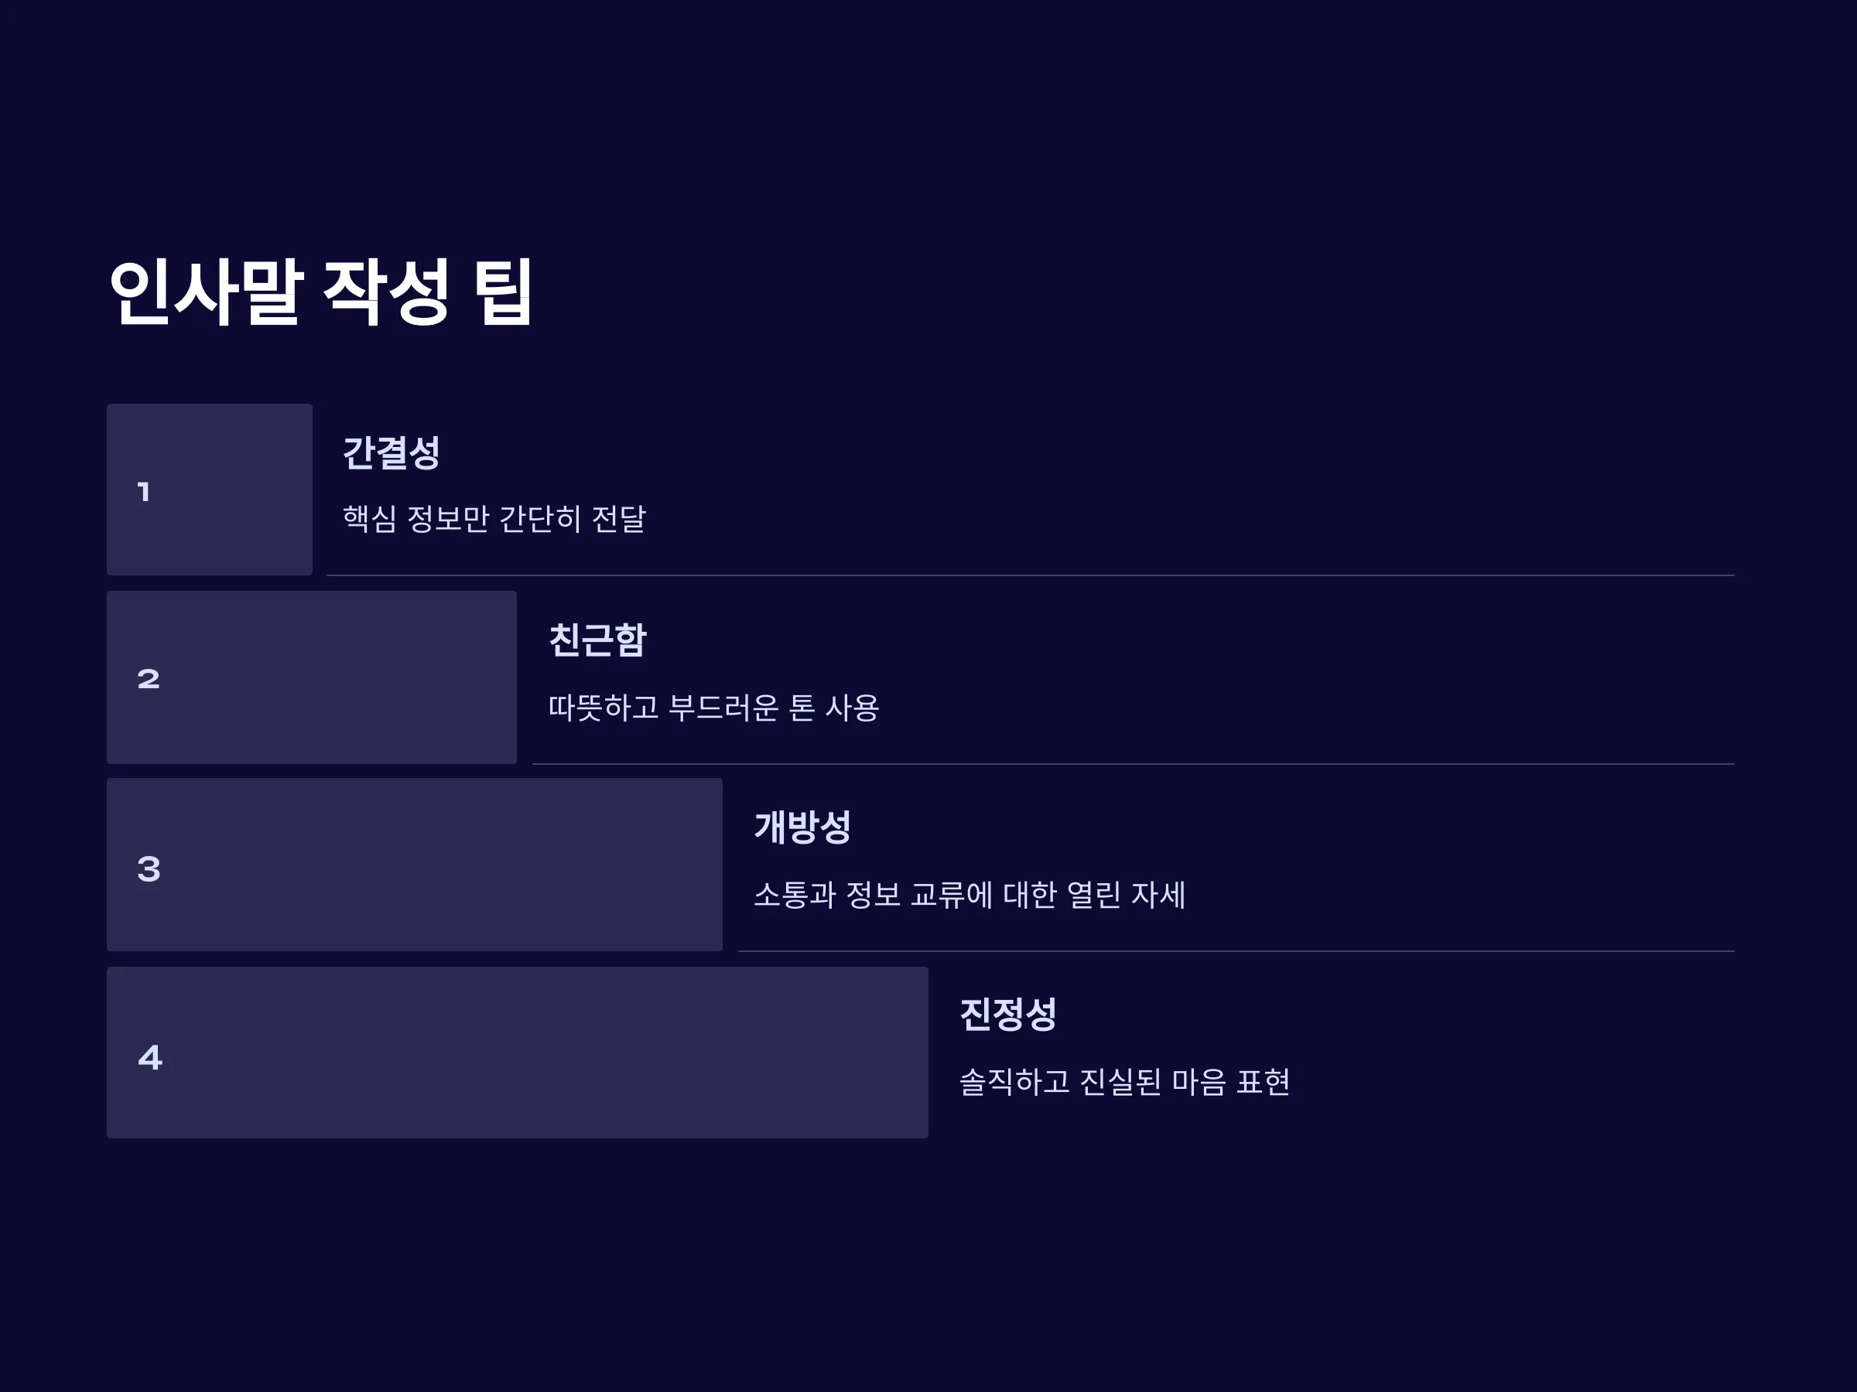Click the divider line under 간결성 row
Screen dimensions: 1857x1392
point(1030,575)
